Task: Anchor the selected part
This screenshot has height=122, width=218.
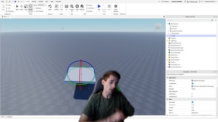Action: tap(89, 11)
